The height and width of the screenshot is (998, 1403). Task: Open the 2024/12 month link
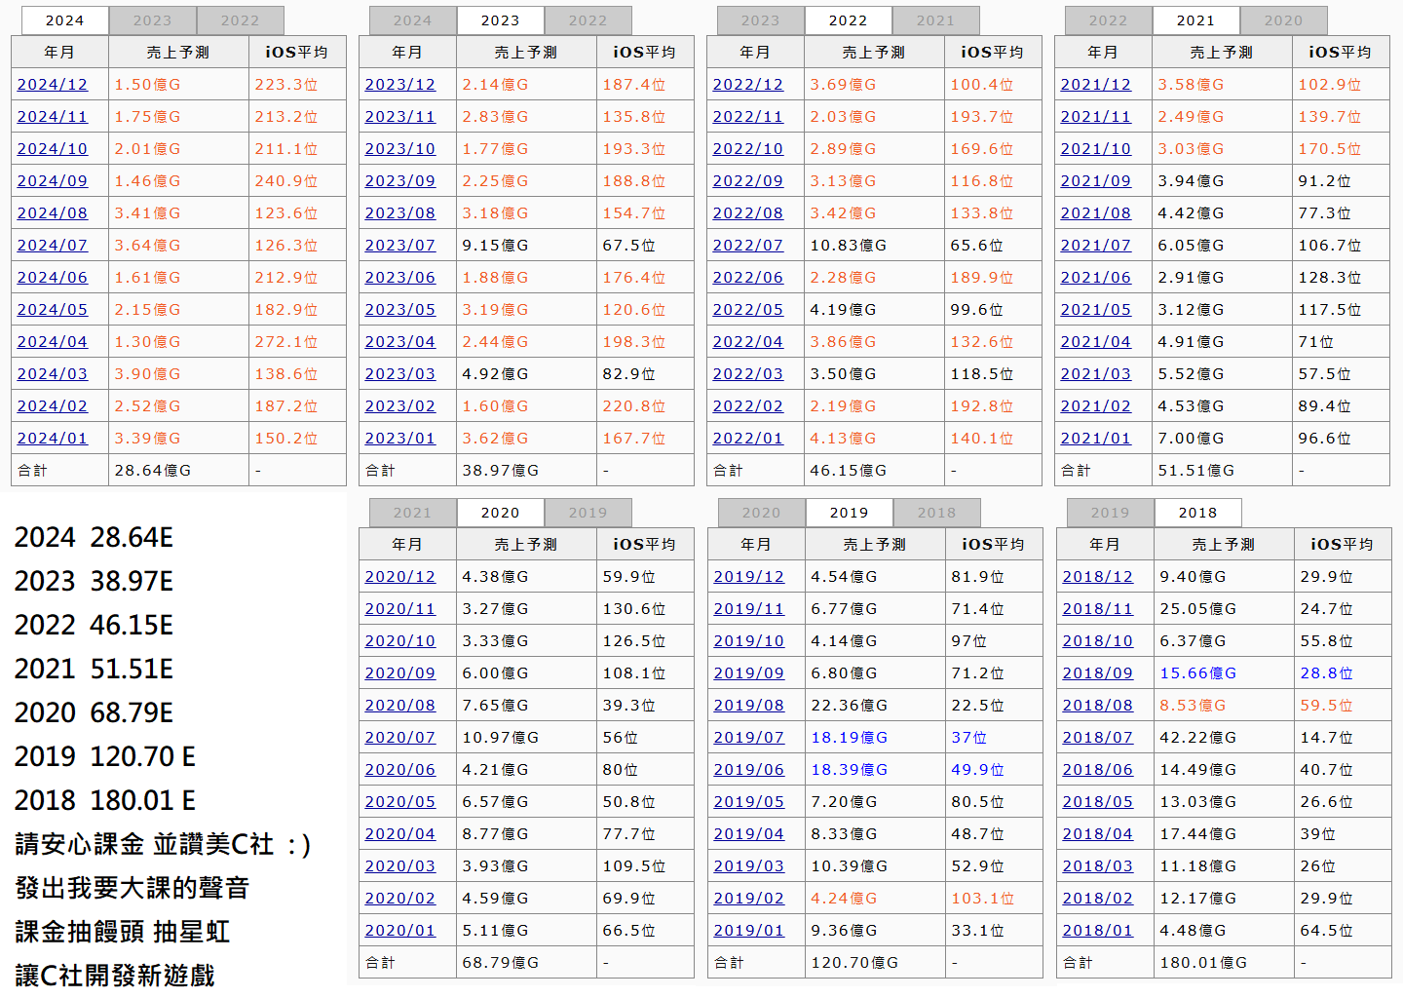pyautogui.click(x=53, y=85)
